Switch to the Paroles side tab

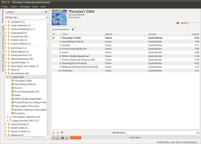pyautogui.click(x=2, y=67)
